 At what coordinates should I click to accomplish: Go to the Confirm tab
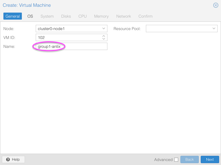point(145,16)
